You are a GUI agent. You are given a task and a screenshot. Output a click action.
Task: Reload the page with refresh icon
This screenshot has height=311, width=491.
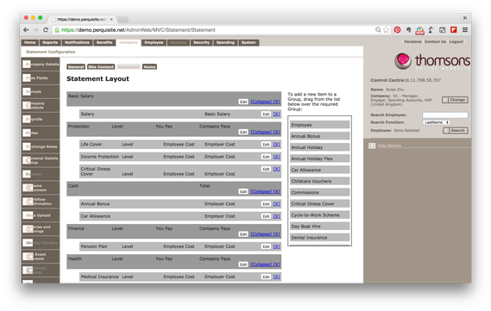pos(46,30)
